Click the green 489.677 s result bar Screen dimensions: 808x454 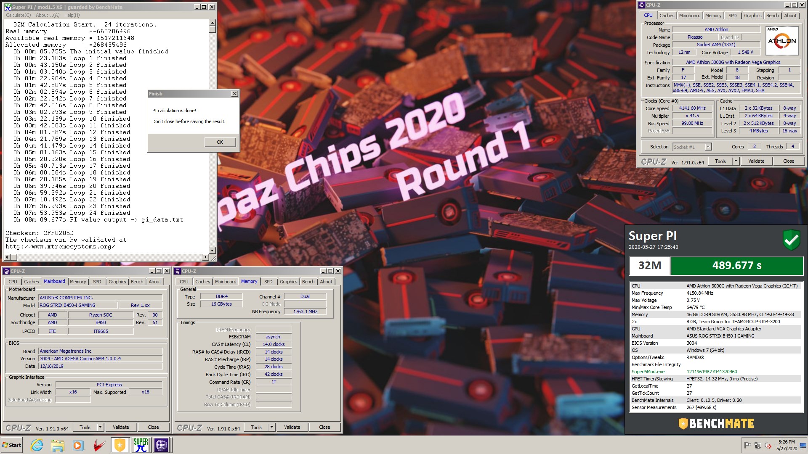pos(736,265)
